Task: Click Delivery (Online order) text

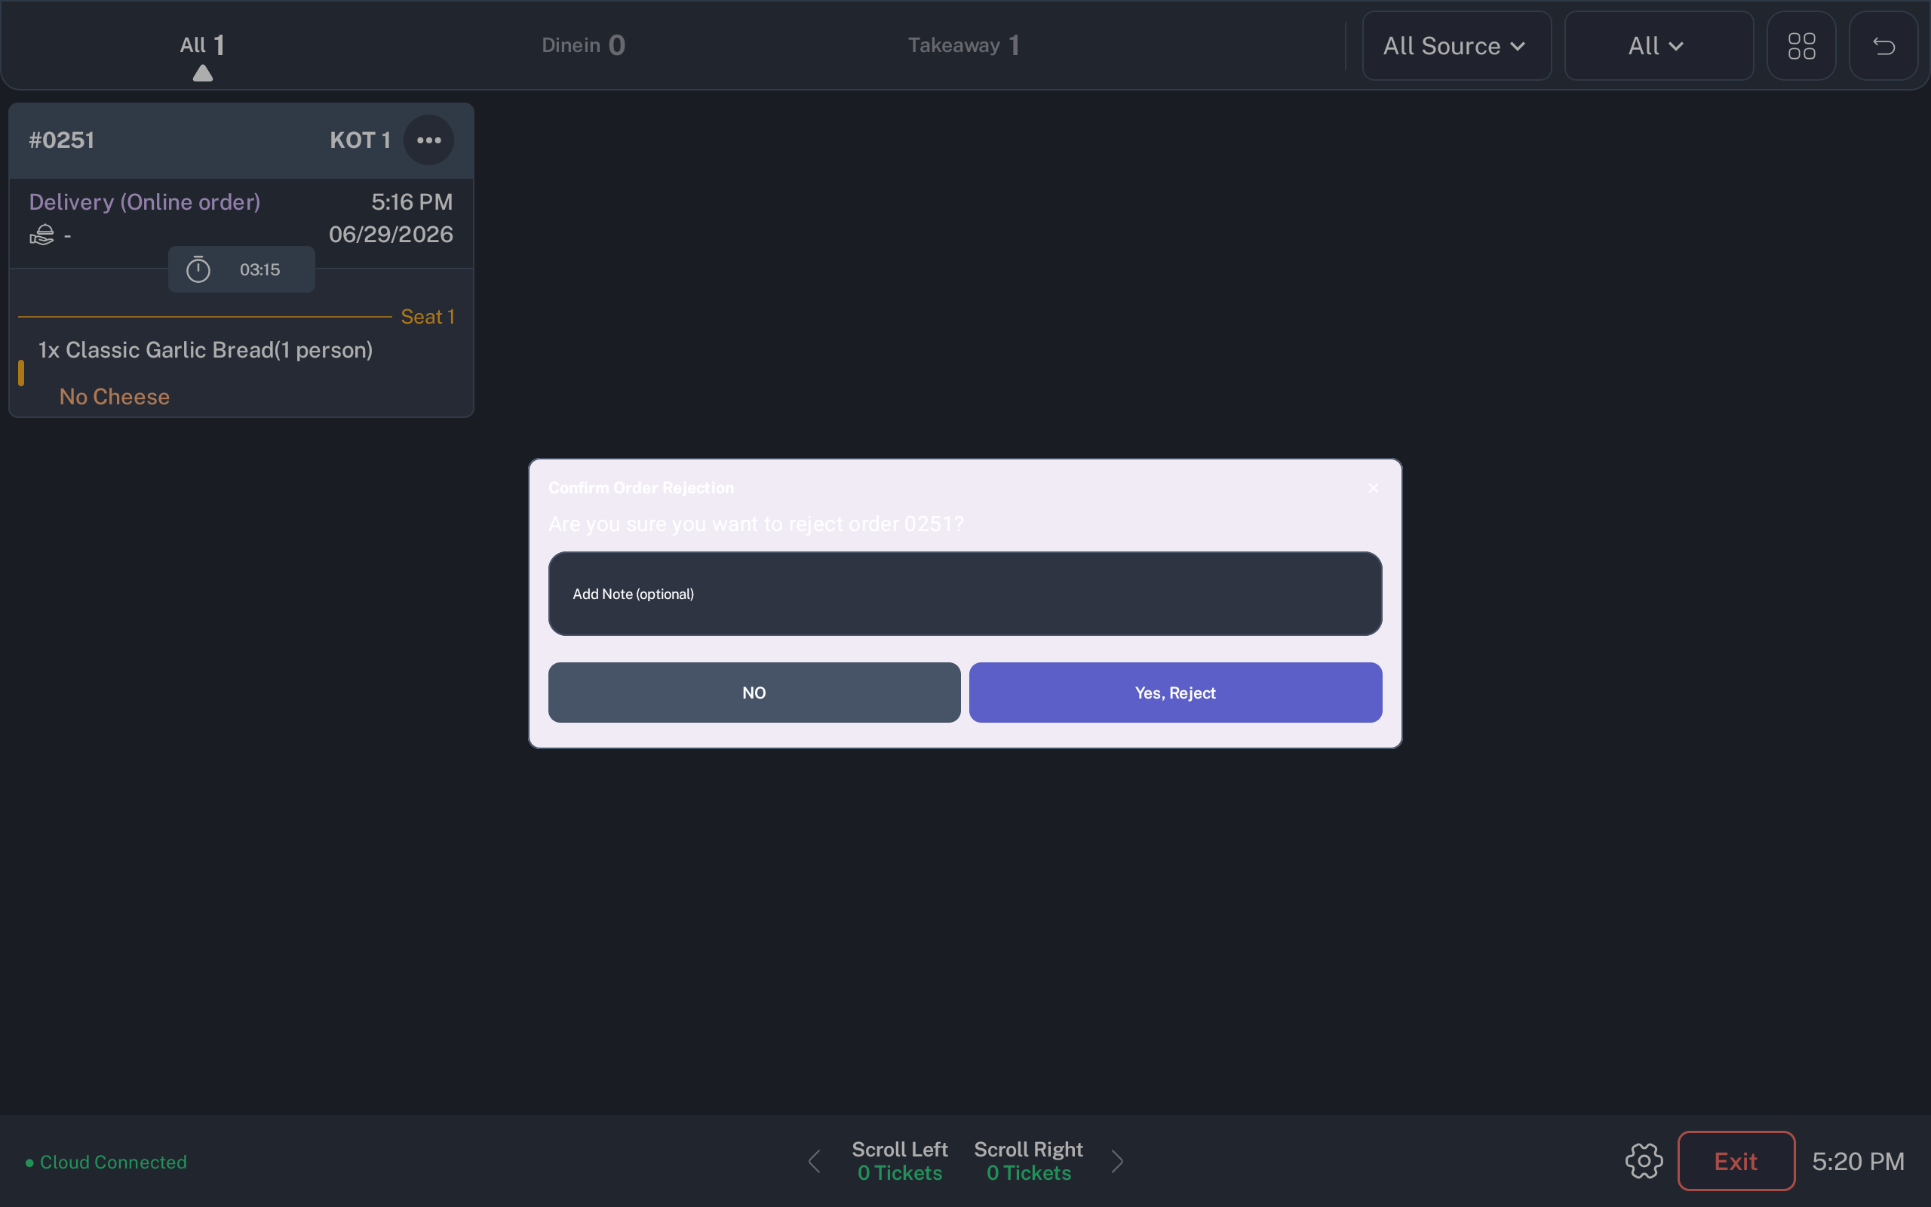Action: [144, 202]
